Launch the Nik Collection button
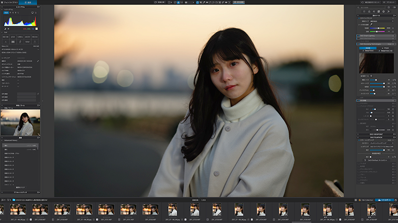Viewport: 398px width, 223px height. [366, 200]
